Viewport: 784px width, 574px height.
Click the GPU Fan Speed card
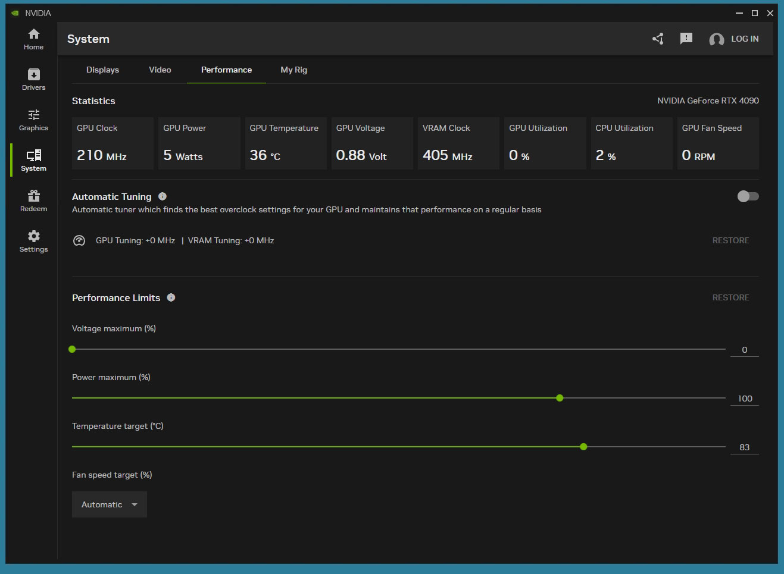tap(718, 143)
